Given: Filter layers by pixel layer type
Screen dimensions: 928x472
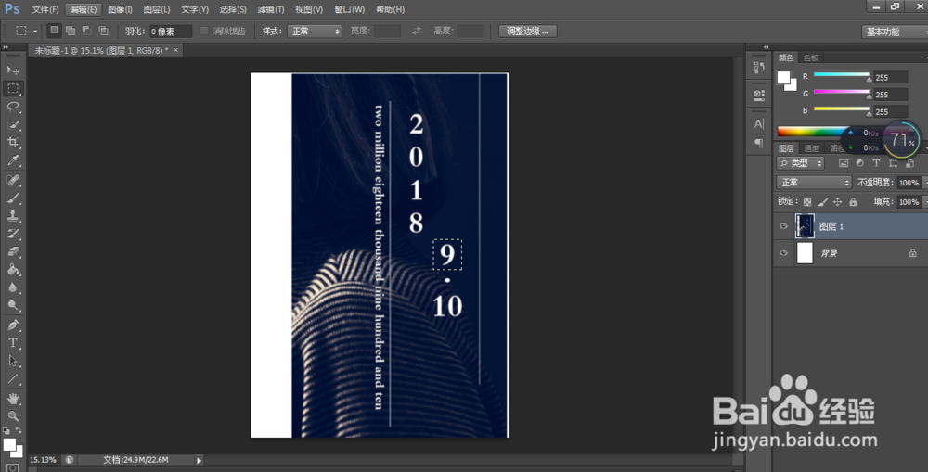Looking at the screenshot, I should (844, 163).
